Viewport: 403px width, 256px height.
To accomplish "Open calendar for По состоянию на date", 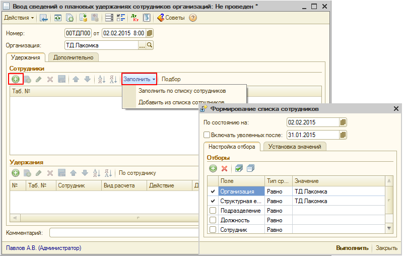I will [x=343, y=122].
